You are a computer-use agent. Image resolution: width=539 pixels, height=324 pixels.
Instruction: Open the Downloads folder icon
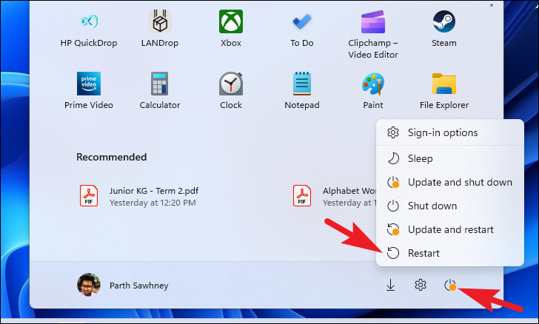click(390, 285)
